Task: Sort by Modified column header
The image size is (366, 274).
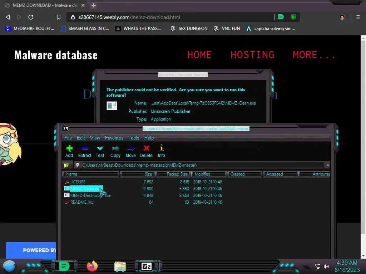Action: 209,174
